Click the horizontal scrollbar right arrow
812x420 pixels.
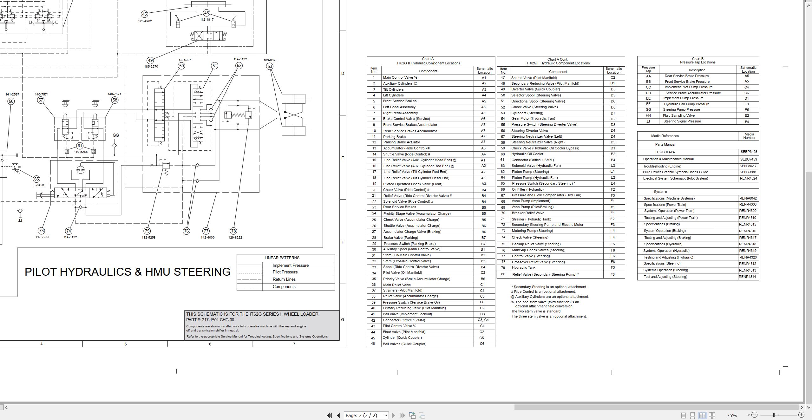tap(802, 407)
